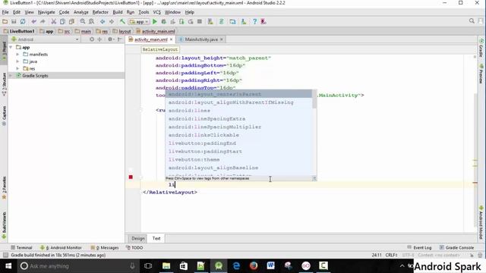Open the Refactor menu
486x273 pixels.
pos(100,12)
